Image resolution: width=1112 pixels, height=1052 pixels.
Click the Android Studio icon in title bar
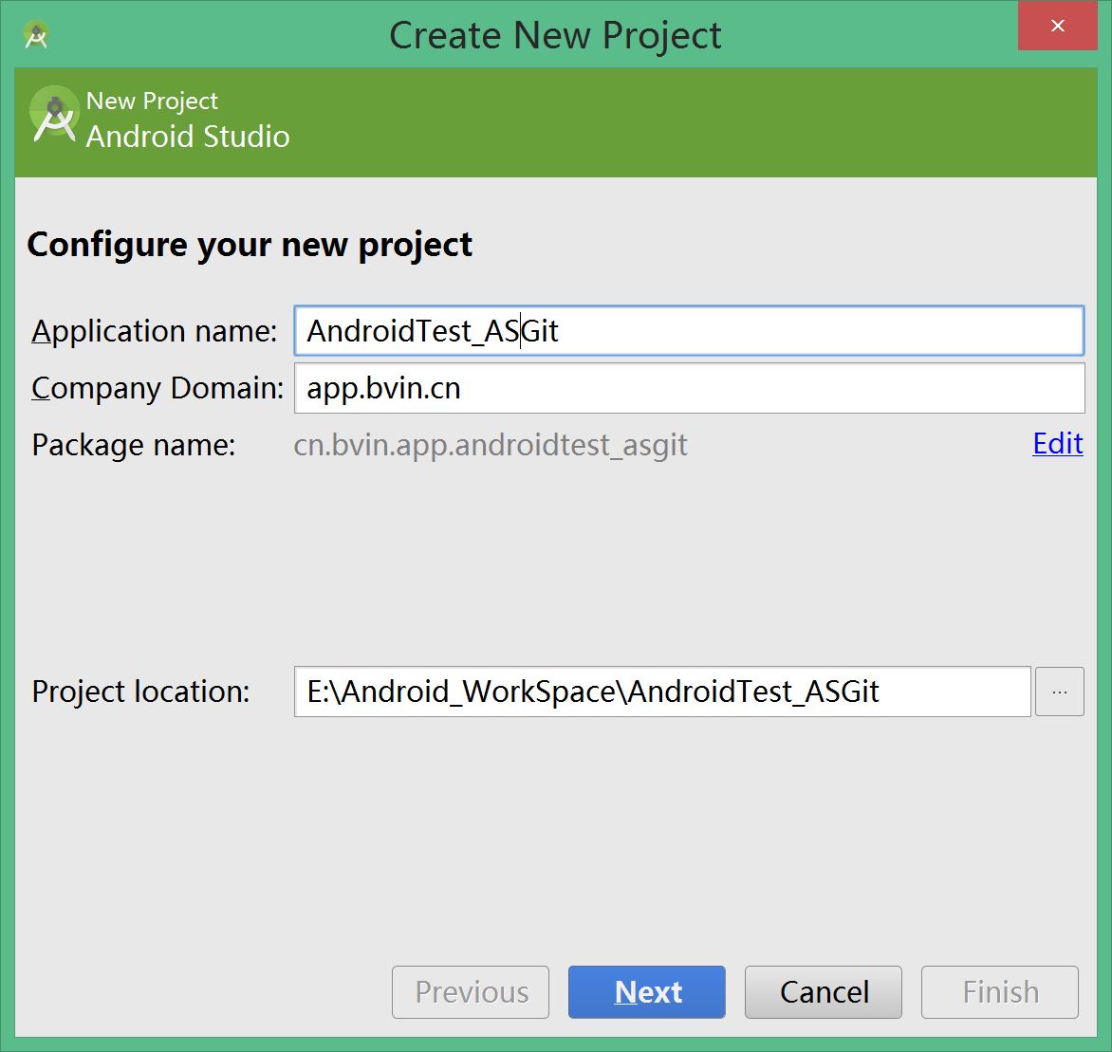click(37, 36)
